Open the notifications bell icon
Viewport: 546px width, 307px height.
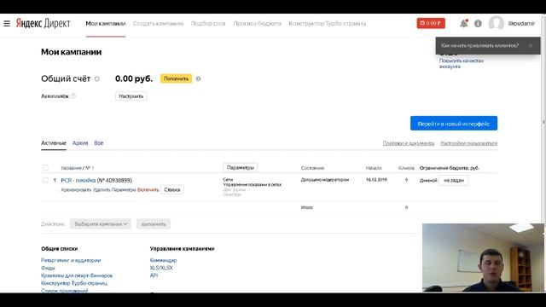point(463,23)
